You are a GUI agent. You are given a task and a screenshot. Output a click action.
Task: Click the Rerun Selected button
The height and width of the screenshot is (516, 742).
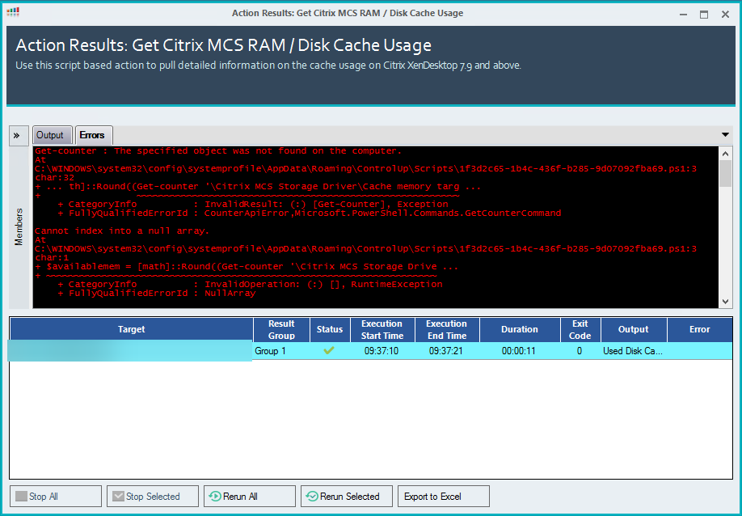tap(347, 496)
